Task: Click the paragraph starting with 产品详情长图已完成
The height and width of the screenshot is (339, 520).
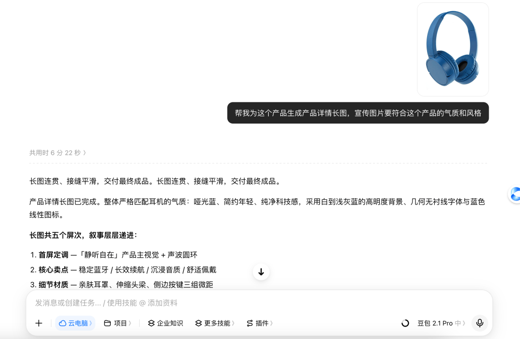Action: 257,208
